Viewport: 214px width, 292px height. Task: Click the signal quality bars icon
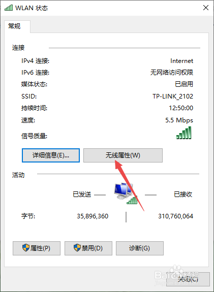tap(184, 133)
